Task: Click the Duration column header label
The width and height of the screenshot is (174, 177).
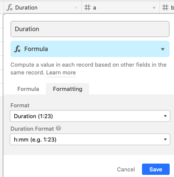Action: pyautogui.click(x=26, y=7)
